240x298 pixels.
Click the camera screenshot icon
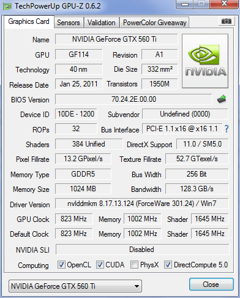(227, 21)
